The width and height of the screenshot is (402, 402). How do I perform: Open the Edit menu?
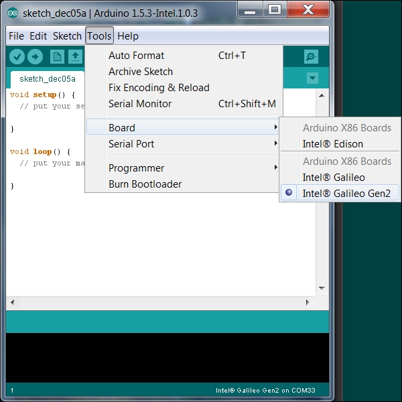click(x=38, y=36)
